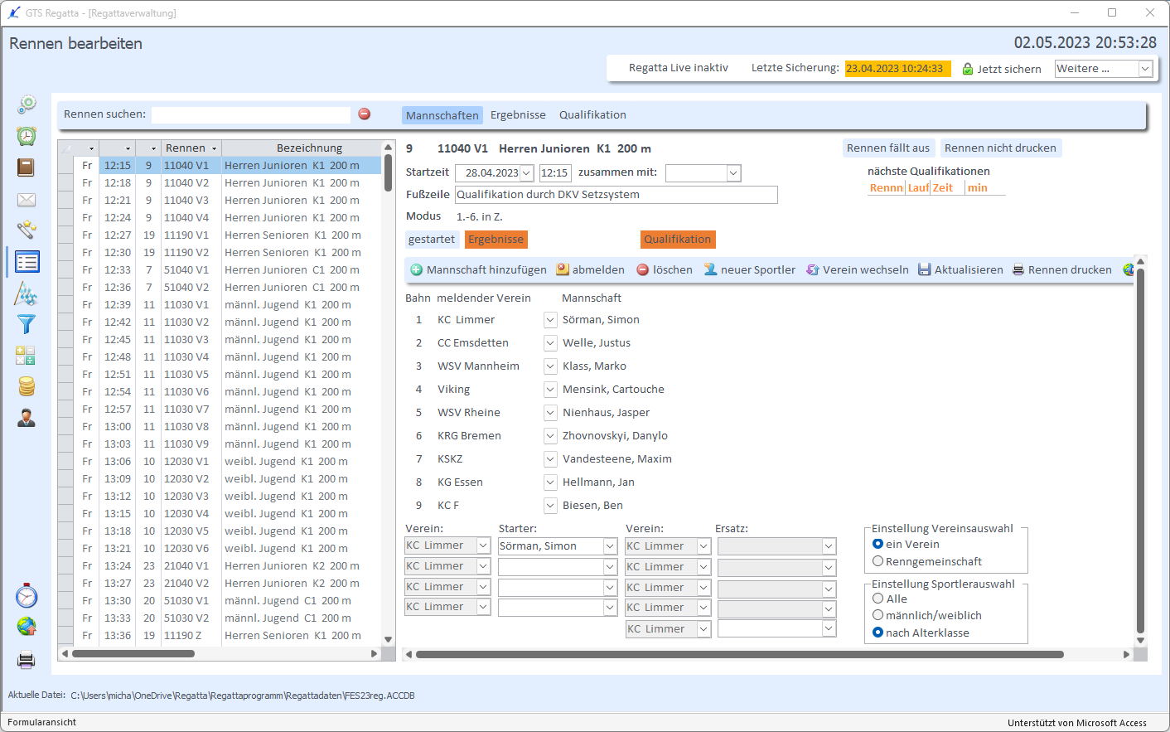Select race row '11190 V1' Herren Senioren
Viewport: 1170px width, 732px height.
pyautogui.click(x=220, y=235)
